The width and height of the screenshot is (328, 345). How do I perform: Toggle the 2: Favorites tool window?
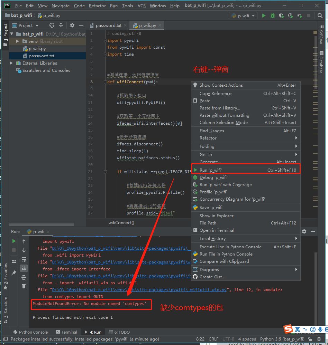coord(6,276)
